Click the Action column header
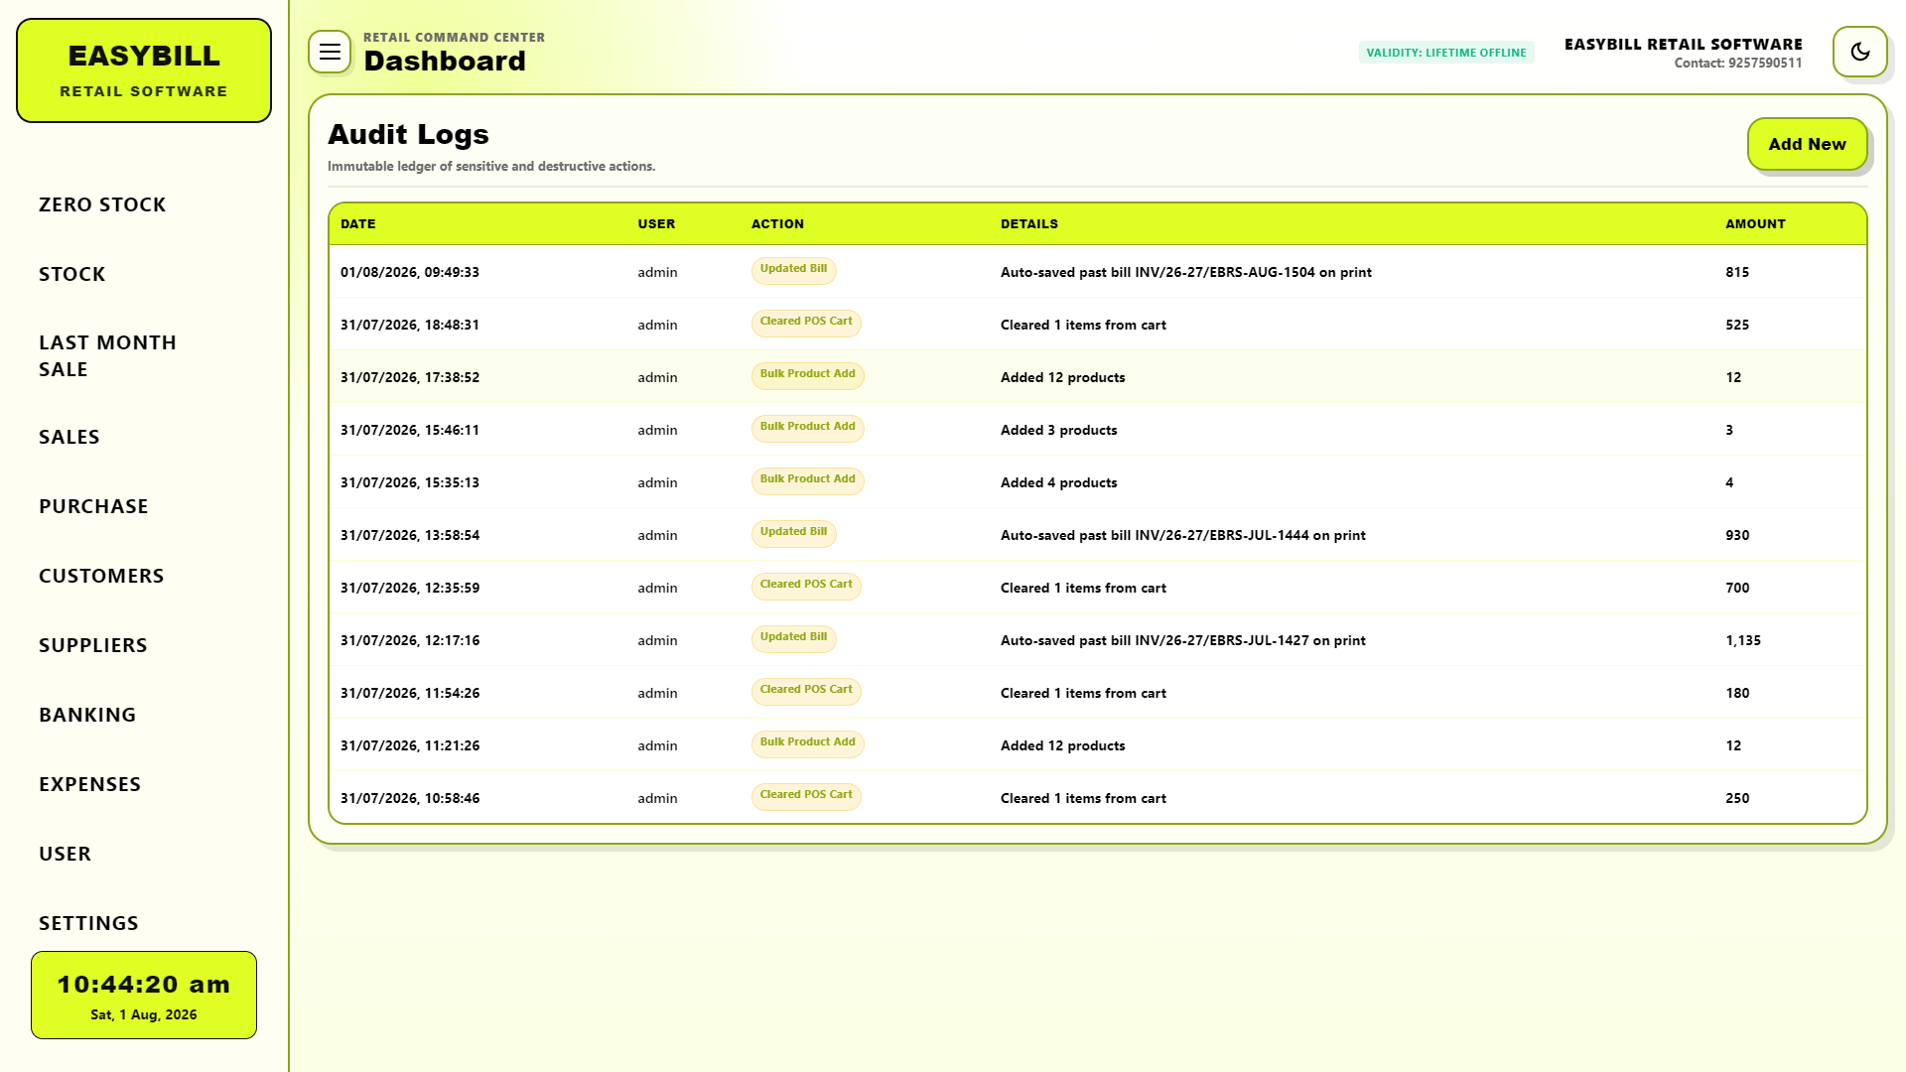This screenshot has width=1906, height=1072. click(777, 224)
